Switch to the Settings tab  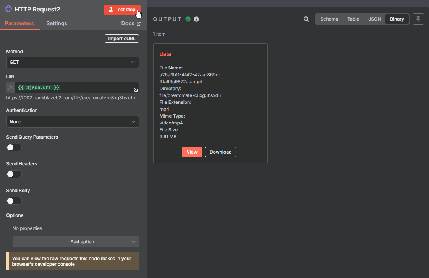57,23
